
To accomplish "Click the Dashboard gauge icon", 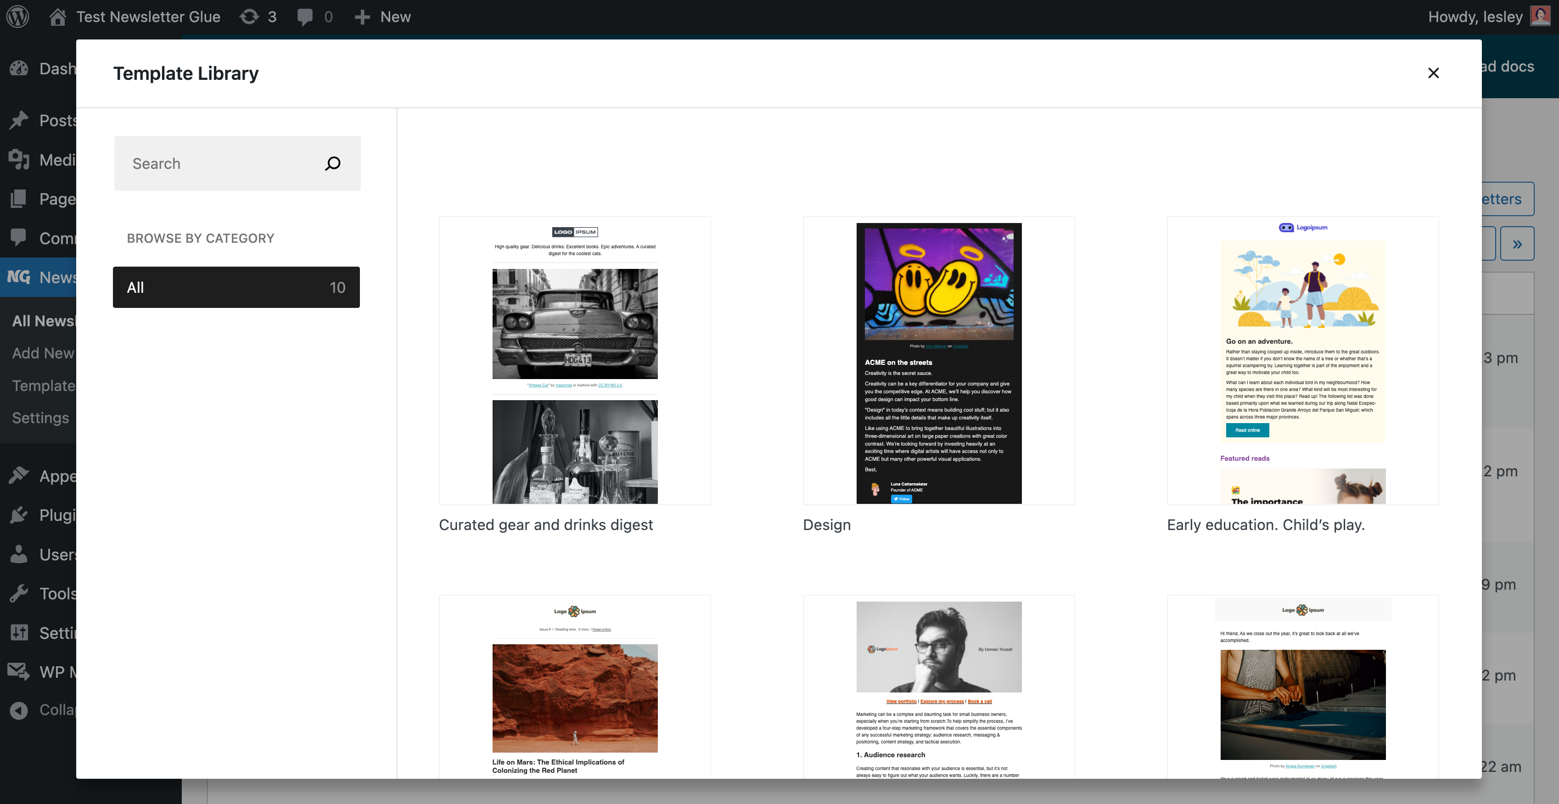I will (19, 68).
